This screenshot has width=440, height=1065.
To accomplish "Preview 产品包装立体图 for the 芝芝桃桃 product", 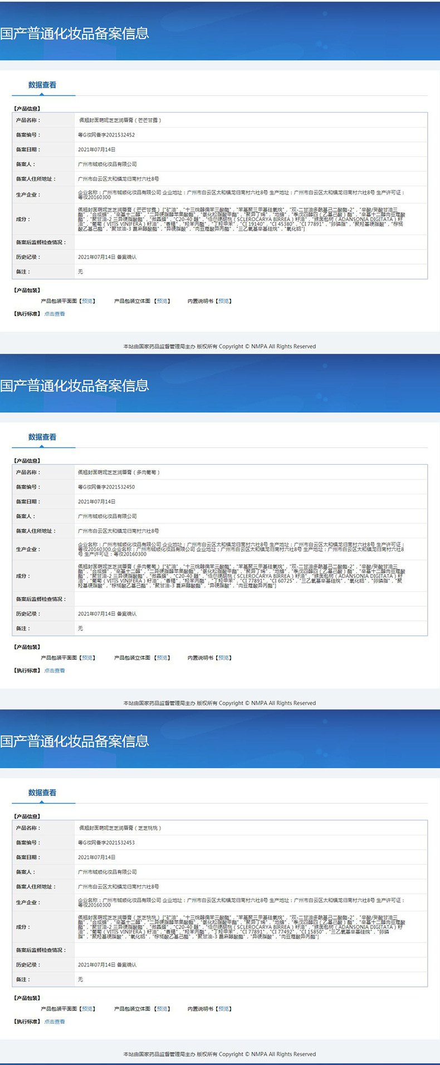I will point(162,1009).
